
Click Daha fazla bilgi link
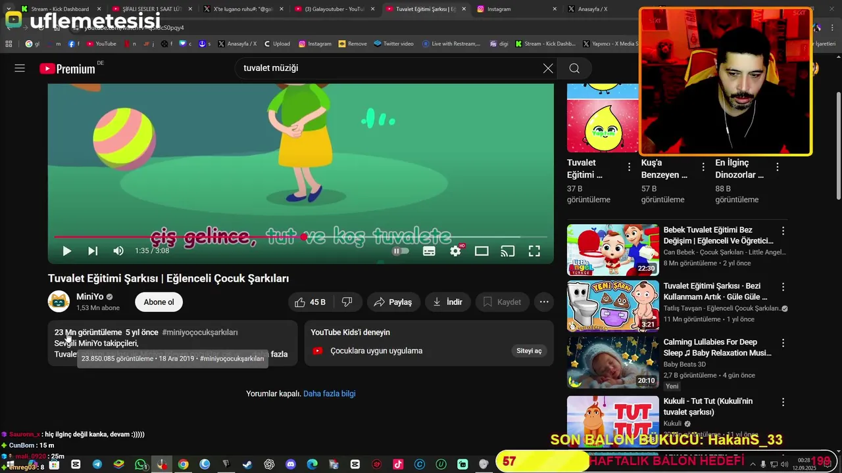(330, 394)
